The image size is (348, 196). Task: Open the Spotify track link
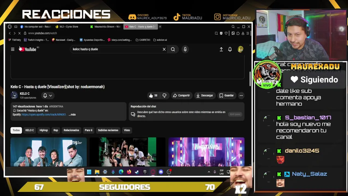click(44, 115)
